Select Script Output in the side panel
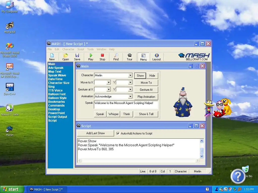The height and width of the screenshot is (193, 258). click(x=58, y=117)
